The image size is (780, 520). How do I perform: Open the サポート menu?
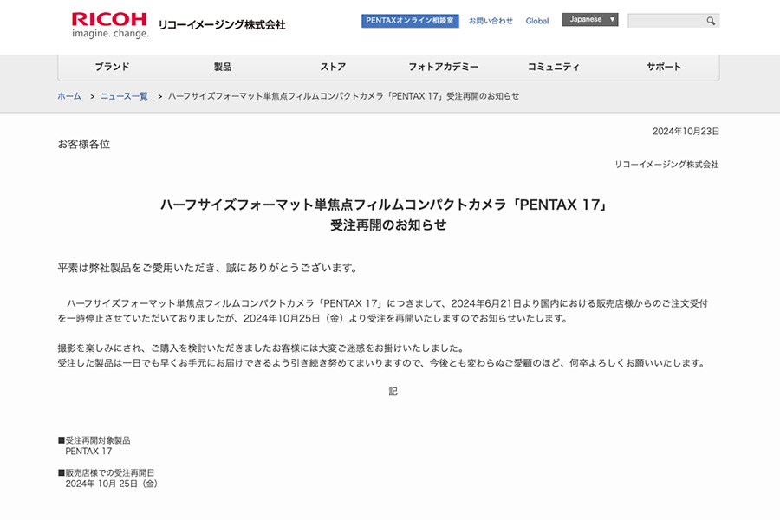pos(664,67)
